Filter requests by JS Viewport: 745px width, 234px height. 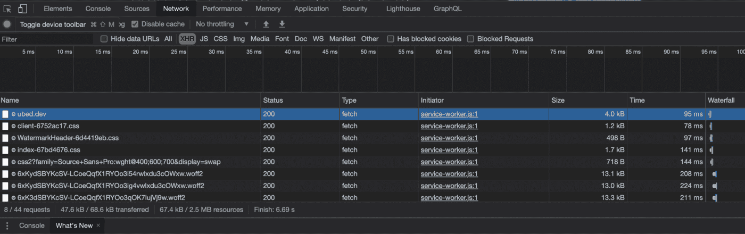coord(204,39)
